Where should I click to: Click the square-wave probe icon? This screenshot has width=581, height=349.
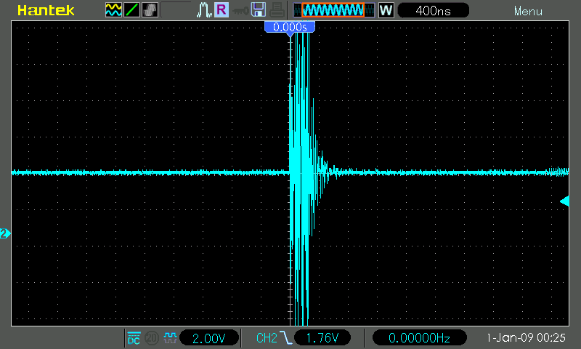pyautogui.click(x=170, y=338)
